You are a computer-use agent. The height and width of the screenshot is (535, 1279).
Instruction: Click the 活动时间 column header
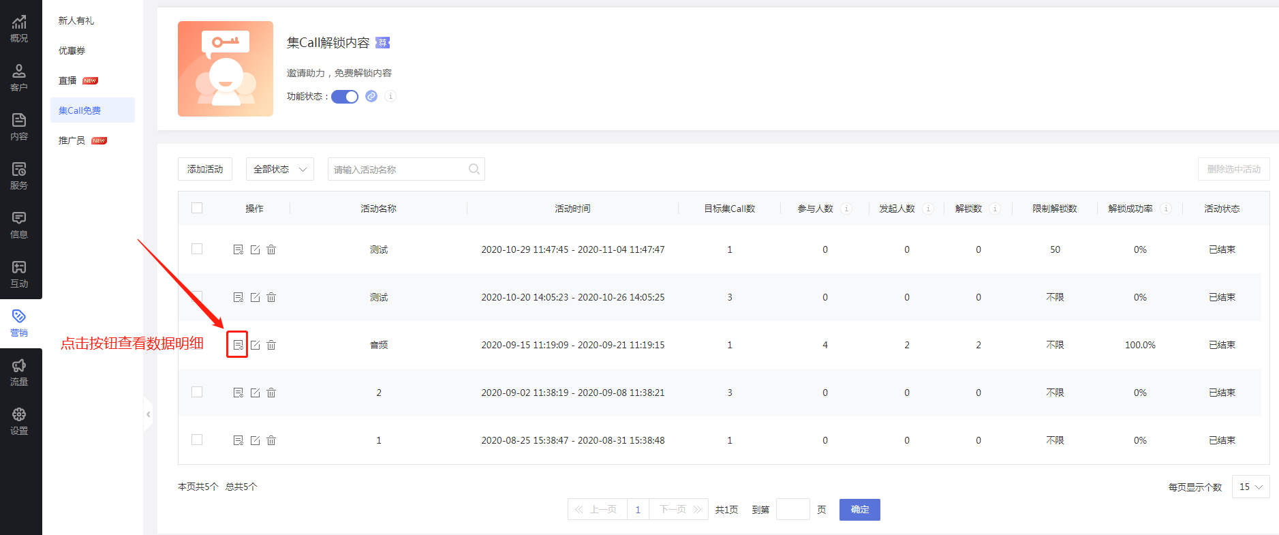[572, 209]
